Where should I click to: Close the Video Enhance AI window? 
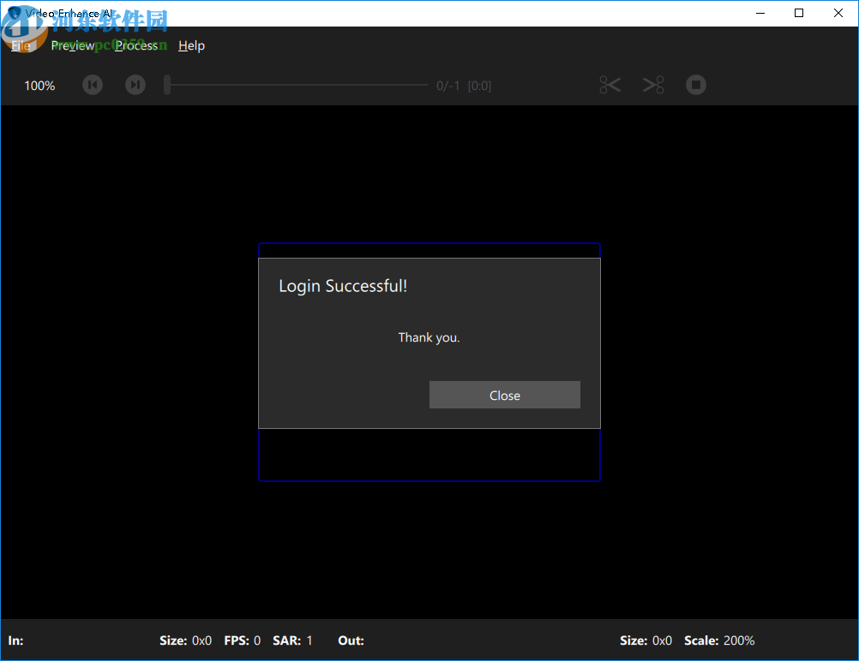point(838,13)
